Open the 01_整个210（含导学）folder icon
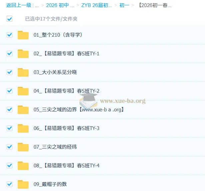Viewport: 205px width, 191px height. (x=23, y=35)
